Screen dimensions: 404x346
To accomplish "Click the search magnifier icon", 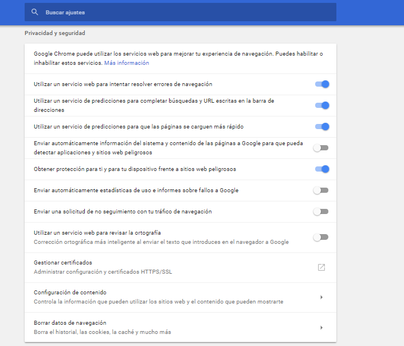I will pyautogui.click(x=34, y=12).
